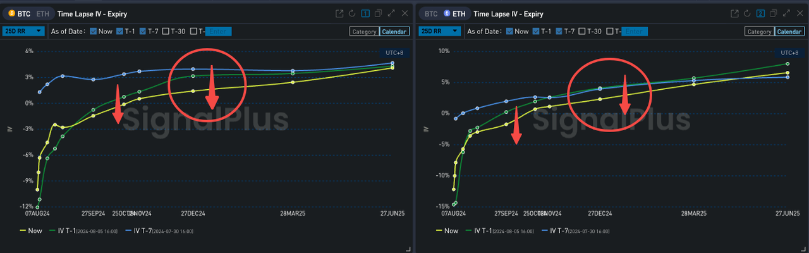This screenshot has height=253, width=809.
Task: Open the 25D RR dropdown in BTC panel
Action: click(x=23, y=31)
